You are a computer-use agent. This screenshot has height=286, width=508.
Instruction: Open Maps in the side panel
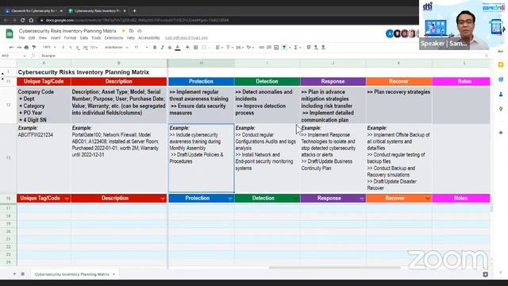click(501, 109)
